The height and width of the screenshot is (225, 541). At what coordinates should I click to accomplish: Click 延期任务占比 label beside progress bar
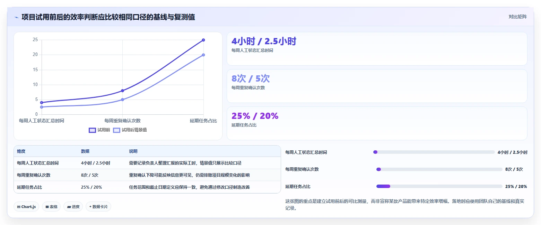tap(298, 187)
